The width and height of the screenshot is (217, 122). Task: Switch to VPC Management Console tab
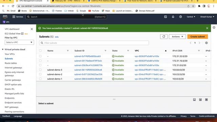[x=31, y=1]
